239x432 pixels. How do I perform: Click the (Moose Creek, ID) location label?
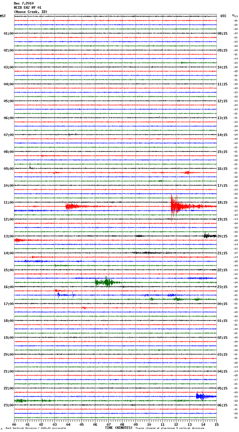(31, 12)
